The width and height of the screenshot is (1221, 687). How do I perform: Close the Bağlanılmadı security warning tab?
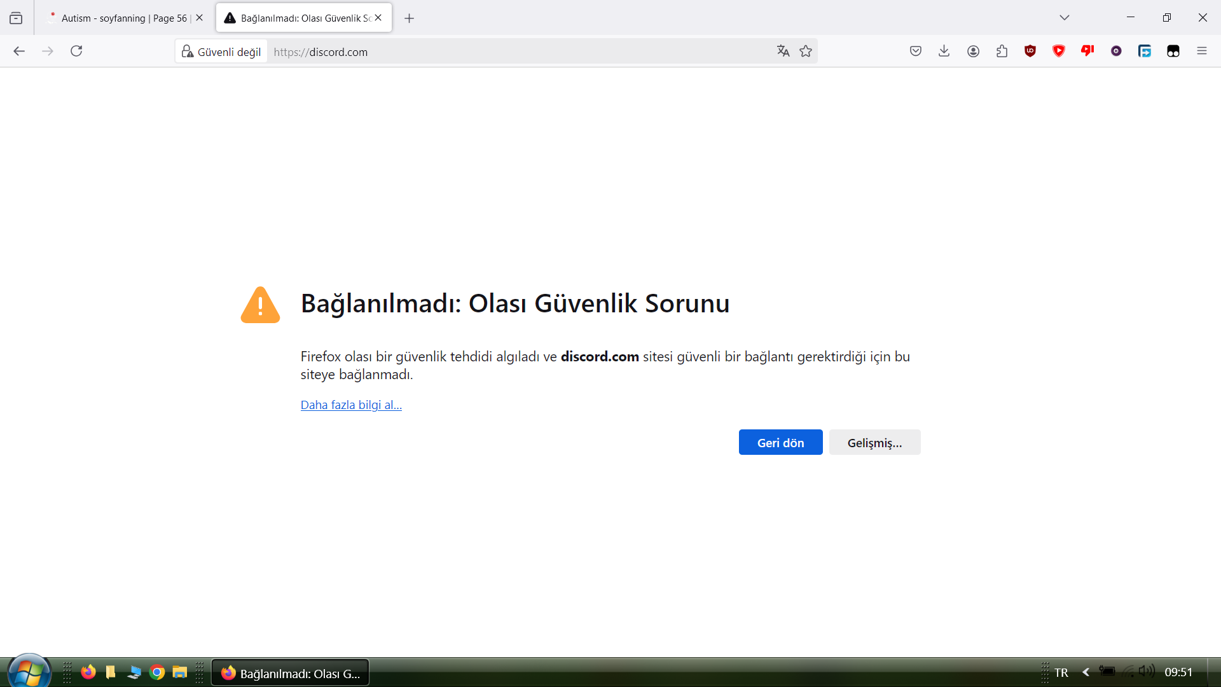[378, 18]
